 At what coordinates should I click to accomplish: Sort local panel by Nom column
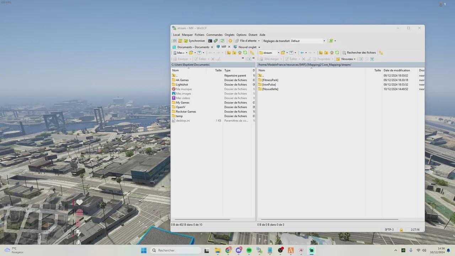click(188, 70)
